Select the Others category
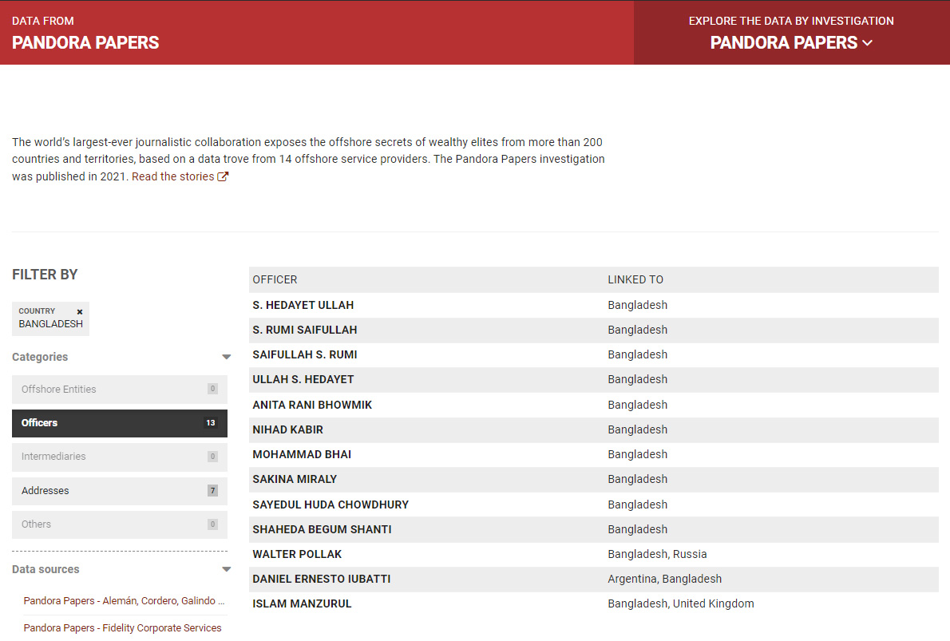The image size is (950, 641). pos(120,524)
